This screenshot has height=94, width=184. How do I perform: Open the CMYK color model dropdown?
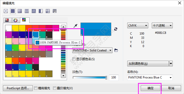pyautogui.click(x=138, y=26)
